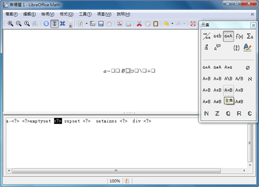Click the Paste clipboard icon
259x187 pixels.
click(155, 24)
